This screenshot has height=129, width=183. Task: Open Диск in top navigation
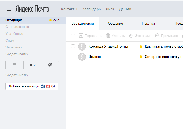(x=110, y=9)
